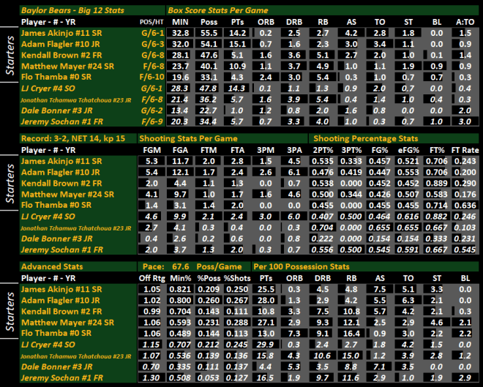The height and width of the screenshot is (387, 483).
Task: Click the 'Baylor Bears - Big 12 Stats' title
Action: [x=72, y=10]
